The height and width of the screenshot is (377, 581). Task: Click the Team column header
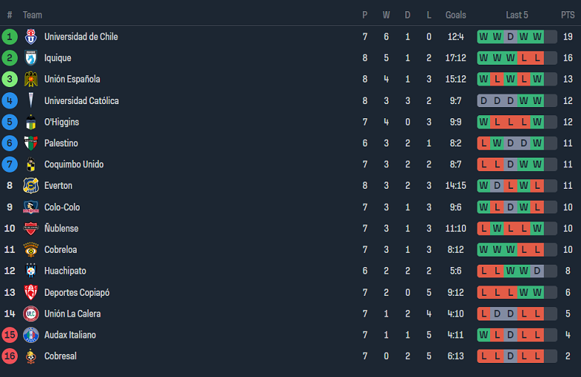click(32, 15)
